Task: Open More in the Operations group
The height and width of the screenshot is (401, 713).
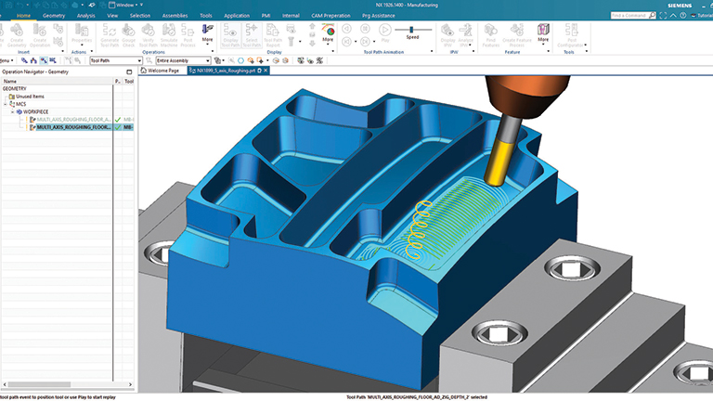Action: (207, 33)
